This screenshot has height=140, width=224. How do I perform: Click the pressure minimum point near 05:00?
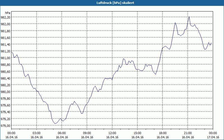pos(55,123)
